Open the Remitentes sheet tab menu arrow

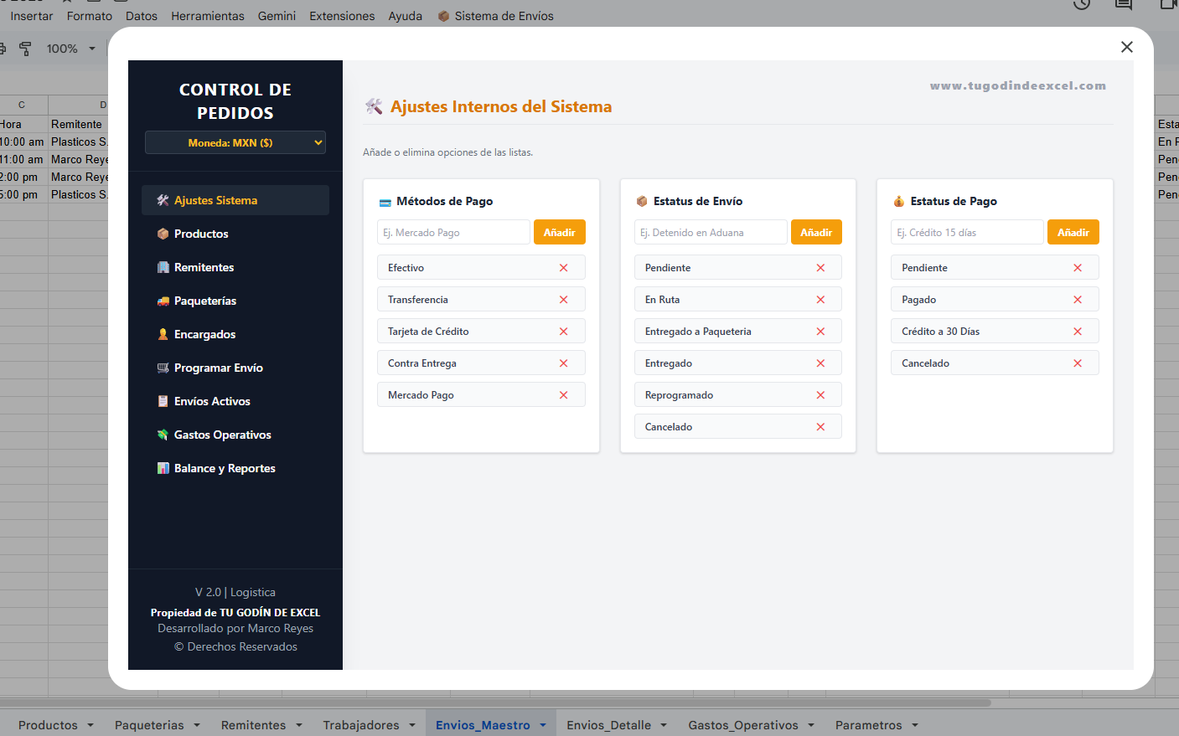[x=299, y=725]
